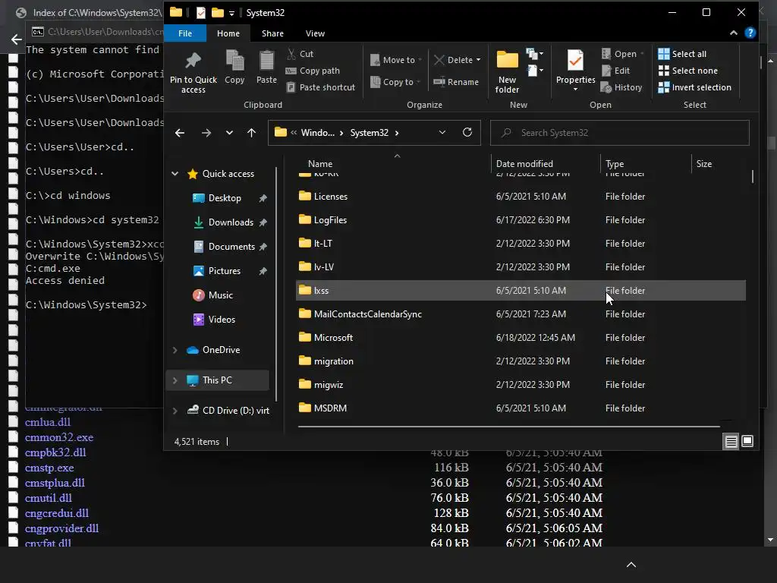Click Invert selection in ribbon
The height and width of the screenshot is (583, 777).
tap(694, 87)
